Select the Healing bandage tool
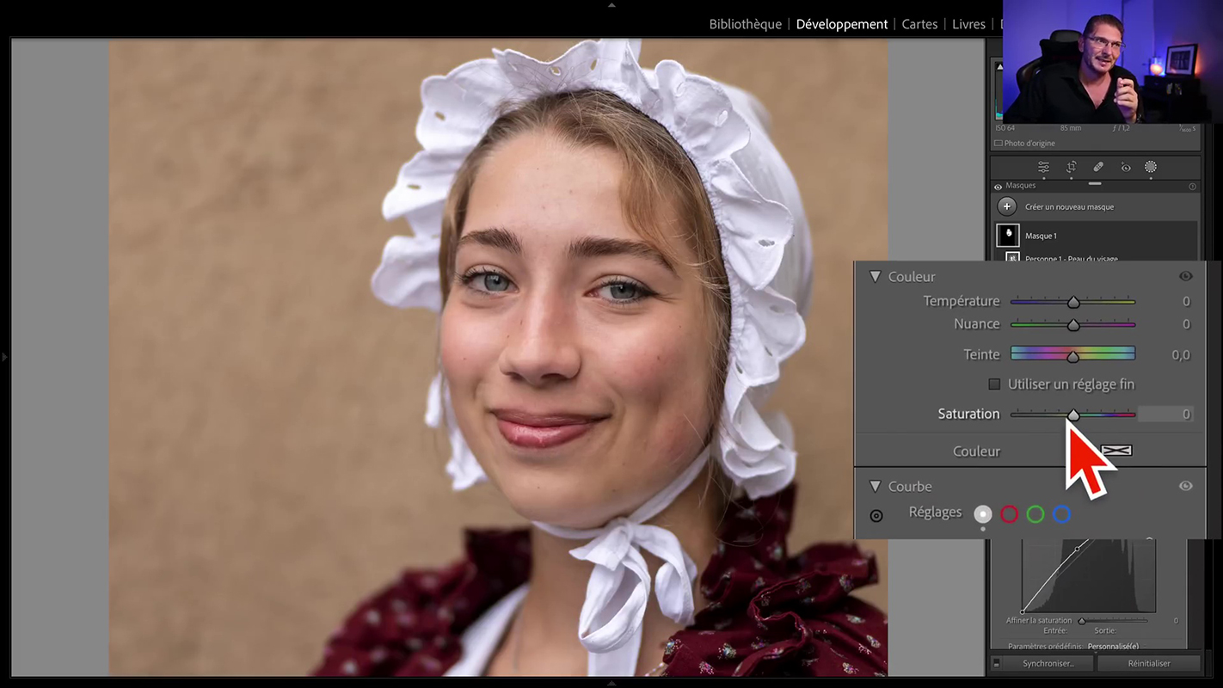 [1098, 167]
